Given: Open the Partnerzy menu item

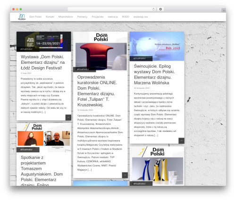Looking at the screenshot, I should pos(82,17).
